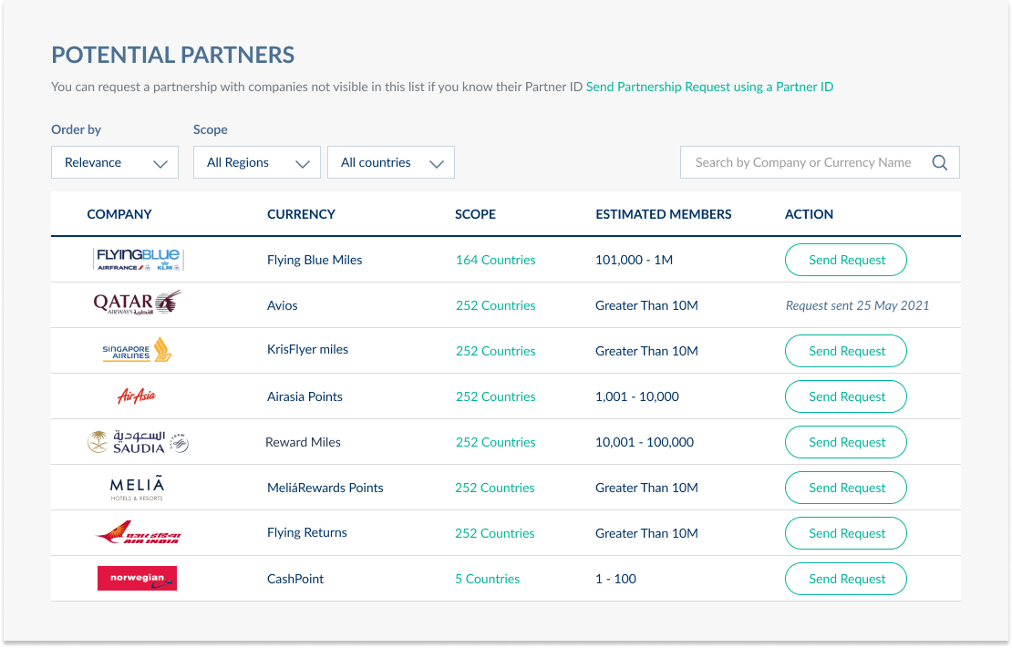The width and height of the screenshot is (1012, 648).
Task: Click Send Request for CashPoint
Action: click(x=845, y=578)
